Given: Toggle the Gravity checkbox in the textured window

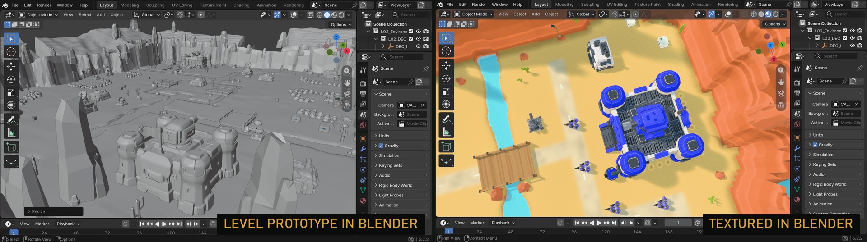Looking at the screenshot, I should (x=815, y=145).
